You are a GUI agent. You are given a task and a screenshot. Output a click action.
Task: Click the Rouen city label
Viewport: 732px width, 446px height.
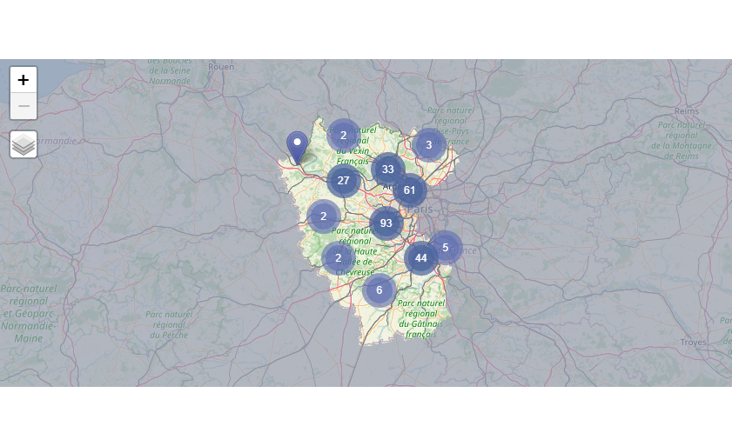point(221,66)
